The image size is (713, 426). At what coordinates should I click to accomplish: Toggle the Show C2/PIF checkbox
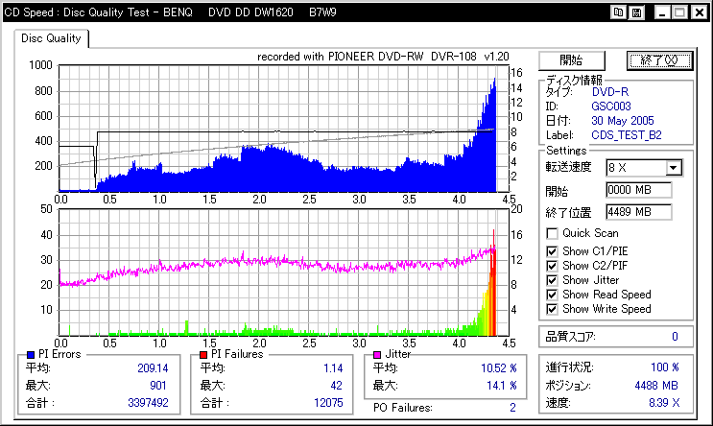tap(552, 266)
